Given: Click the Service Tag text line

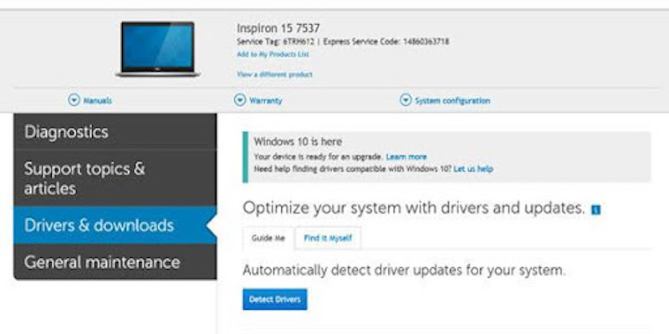Looking at the screenshot, I should pos(343,42).
